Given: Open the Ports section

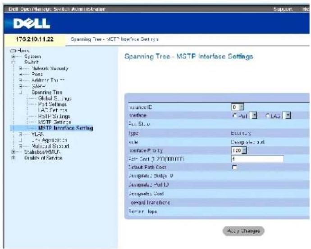Looking at the screenshot, I should pyautogui.click(x=37, y=74).
